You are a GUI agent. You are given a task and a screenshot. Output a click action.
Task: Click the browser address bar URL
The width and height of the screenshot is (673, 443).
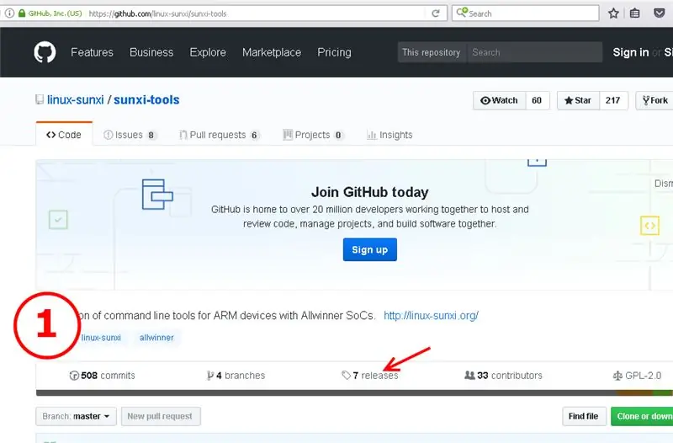click(x=158, y=13)
